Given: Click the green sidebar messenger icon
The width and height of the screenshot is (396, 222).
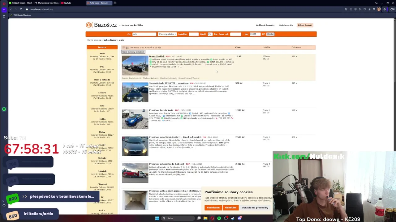Looking at the screenshot, I should [x=4, y=109].
